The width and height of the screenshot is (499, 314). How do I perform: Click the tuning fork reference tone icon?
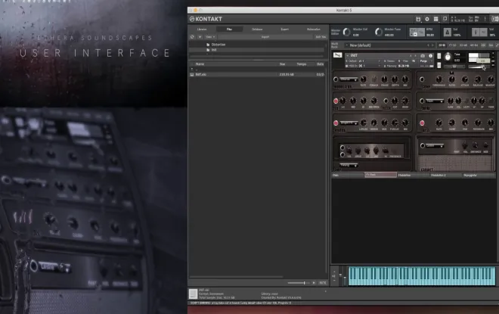[476, 33]
